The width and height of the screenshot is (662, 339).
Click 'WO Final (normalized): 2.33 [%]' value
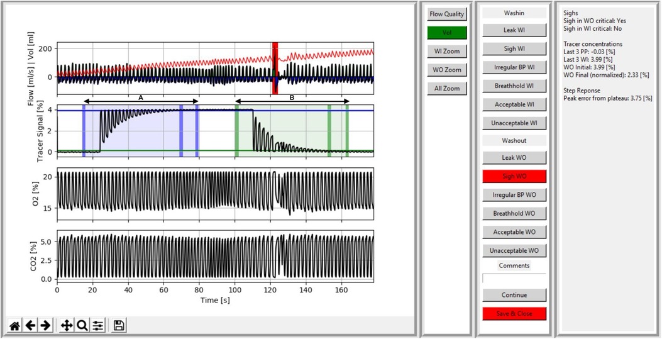pyautogui.click(x=606, y=75)
